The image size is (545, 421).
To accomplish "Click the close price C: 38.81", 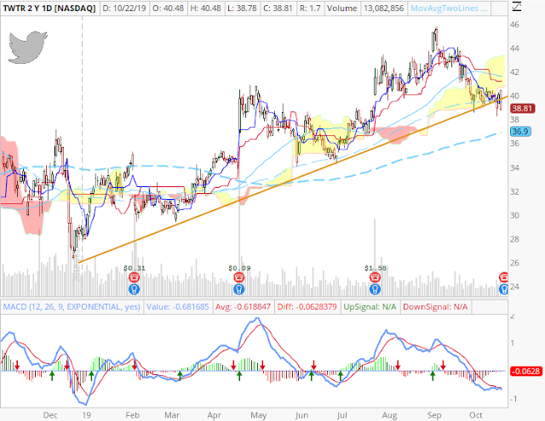I will click(x=278, y=9).
